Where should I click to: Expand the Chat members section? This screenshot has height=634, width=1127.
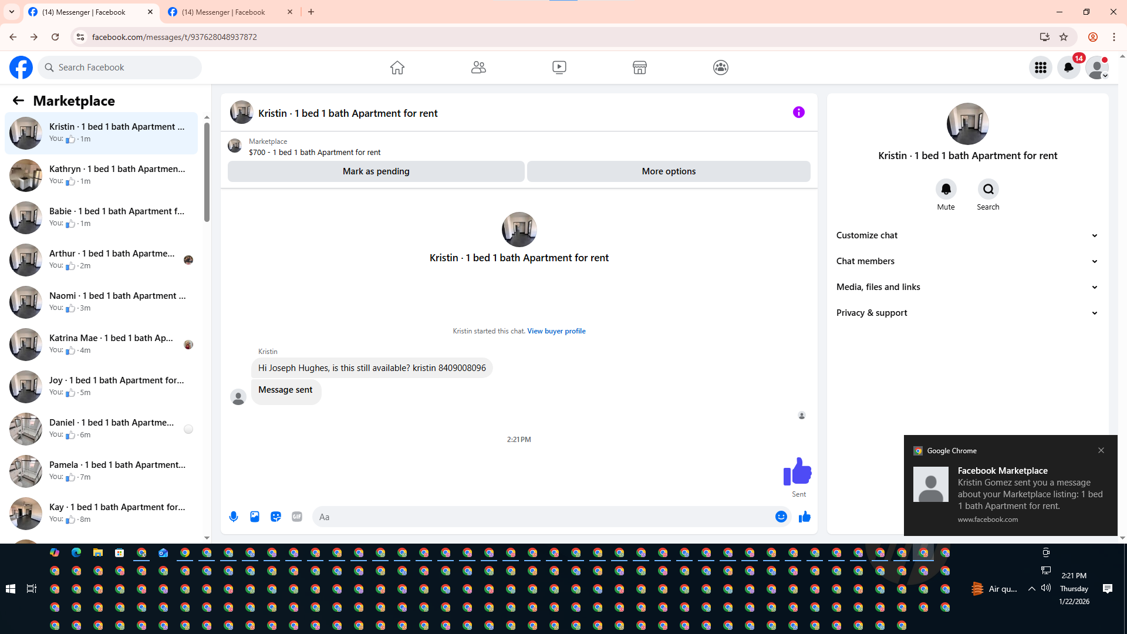967,261
